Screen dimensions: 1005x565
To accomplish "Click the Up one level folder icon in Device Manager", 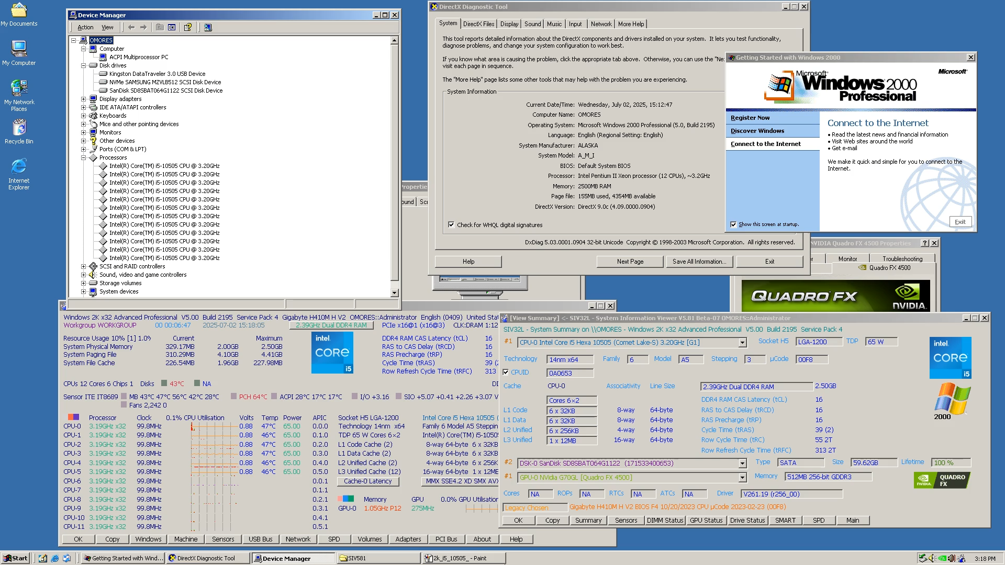I will 160,27.
